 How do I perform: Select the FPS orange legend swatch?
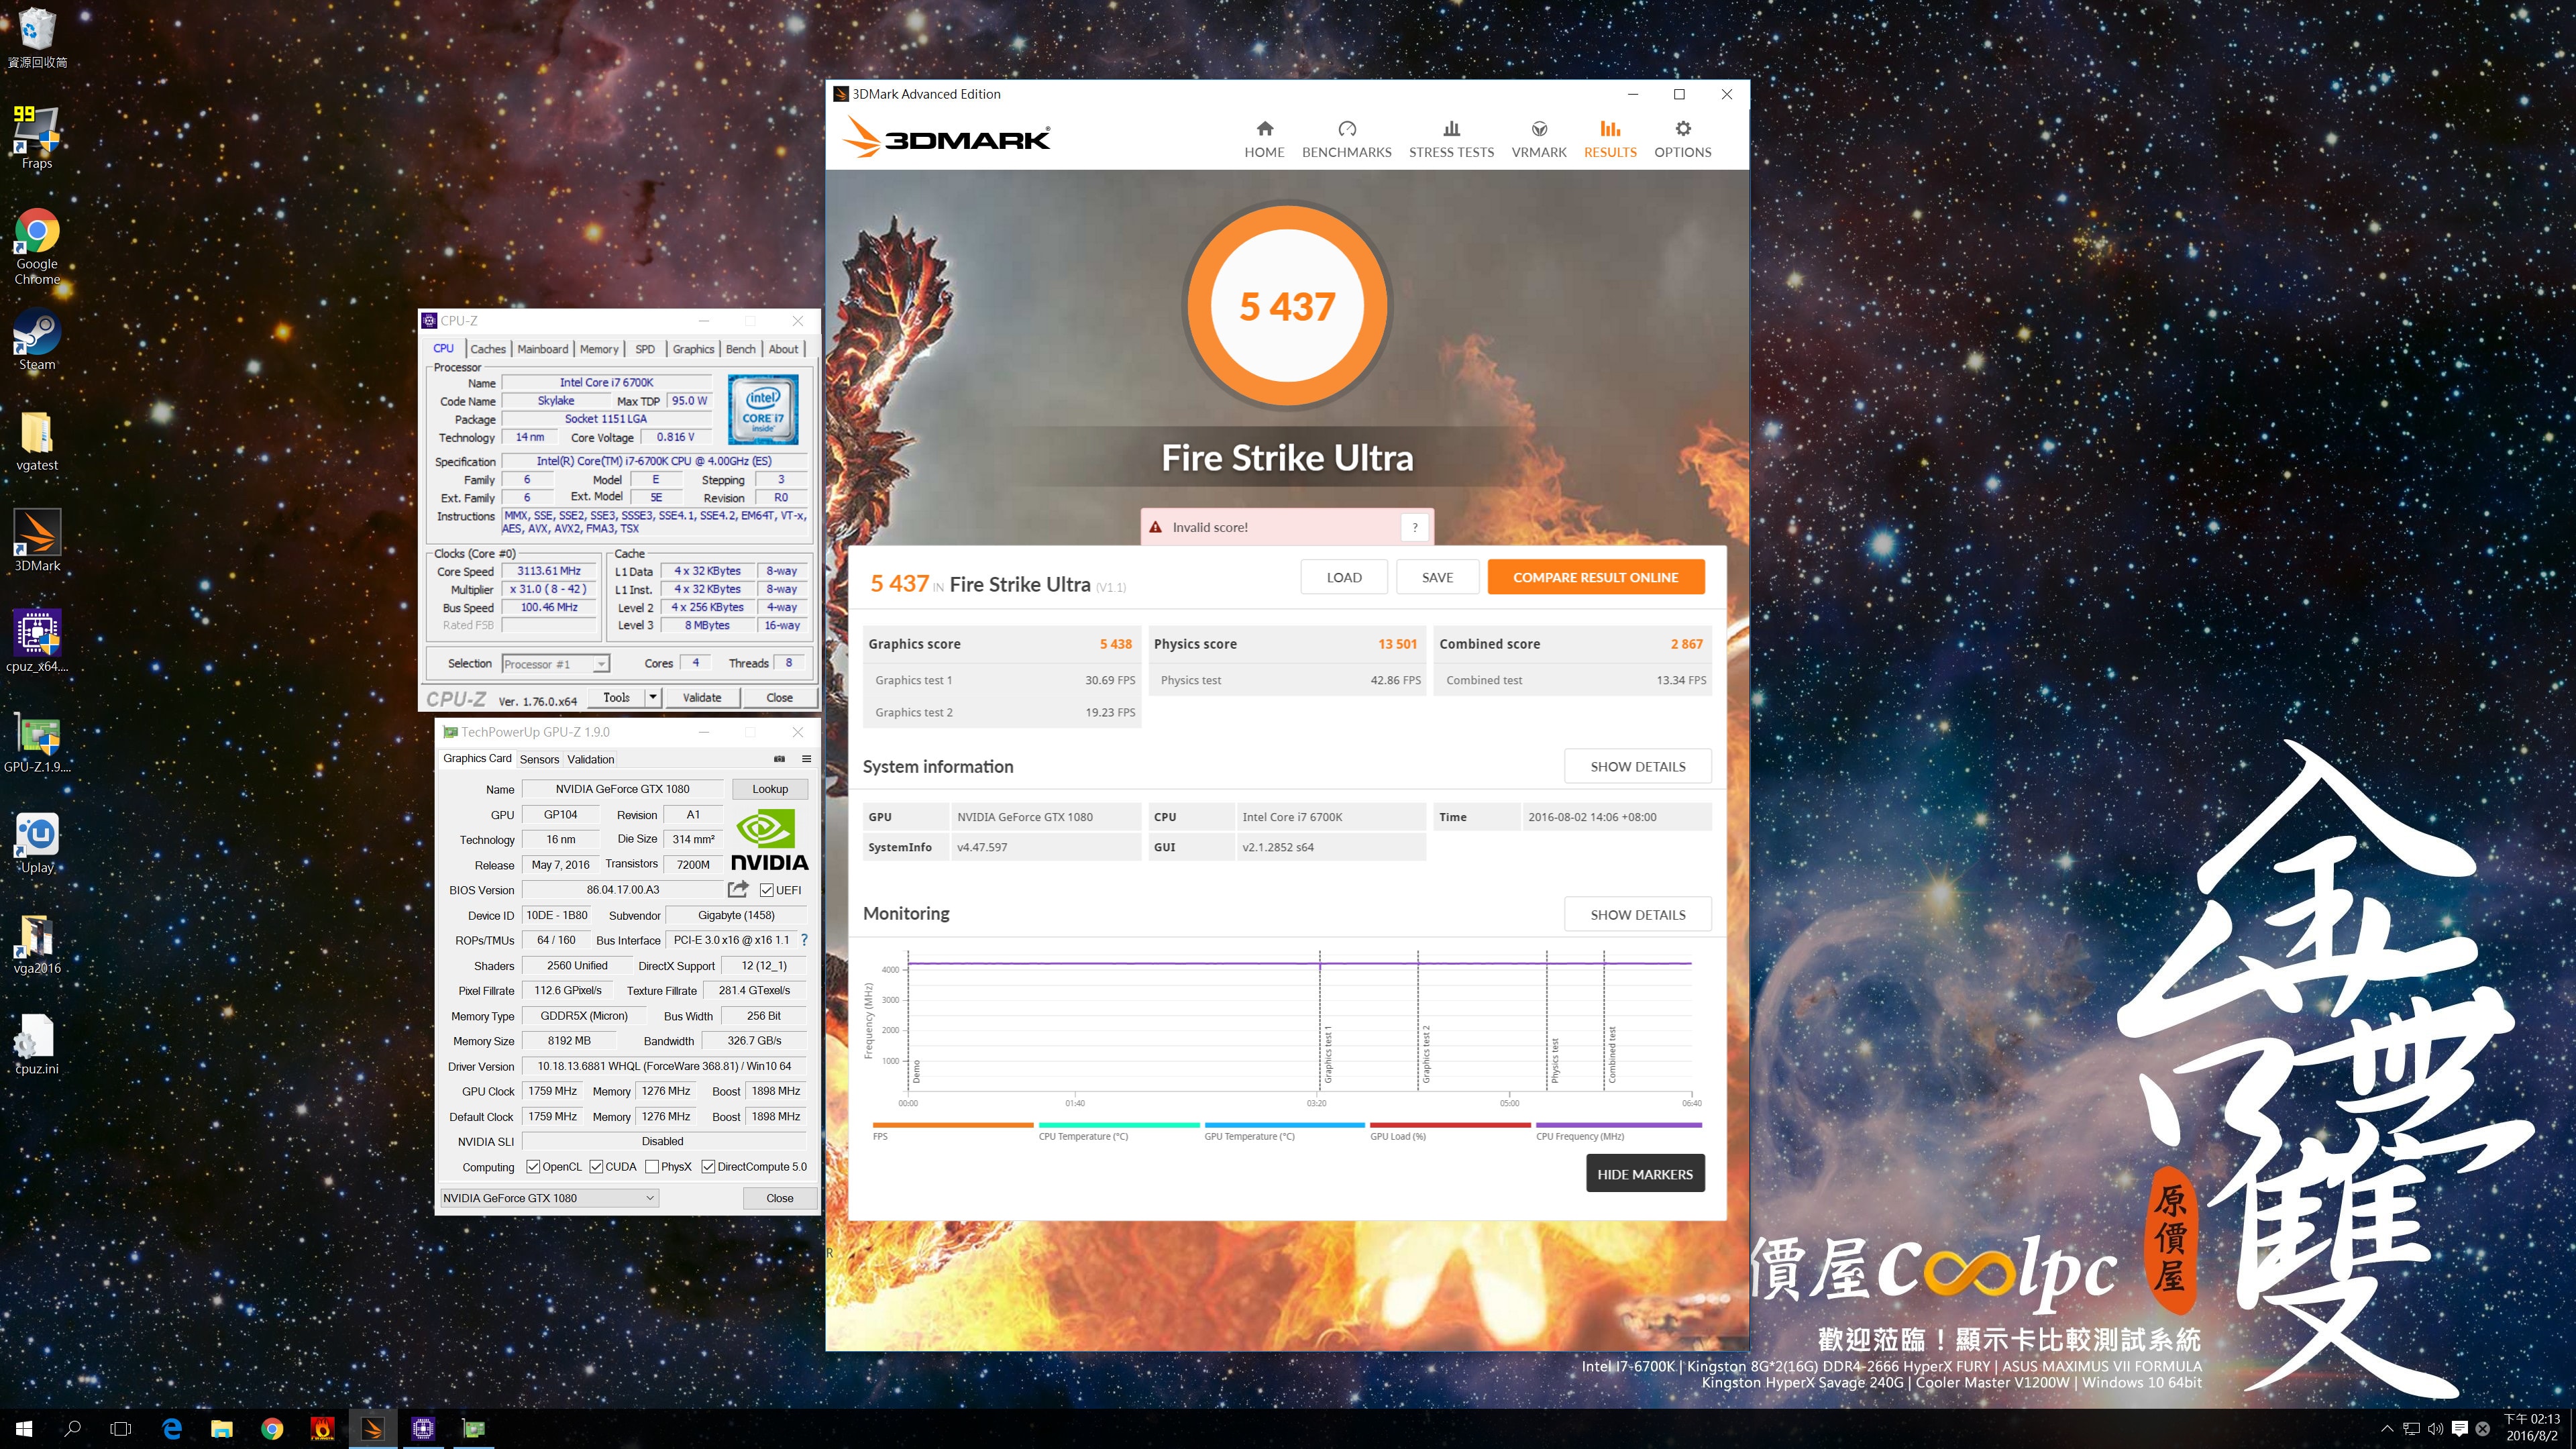[x=953, y=1125]
